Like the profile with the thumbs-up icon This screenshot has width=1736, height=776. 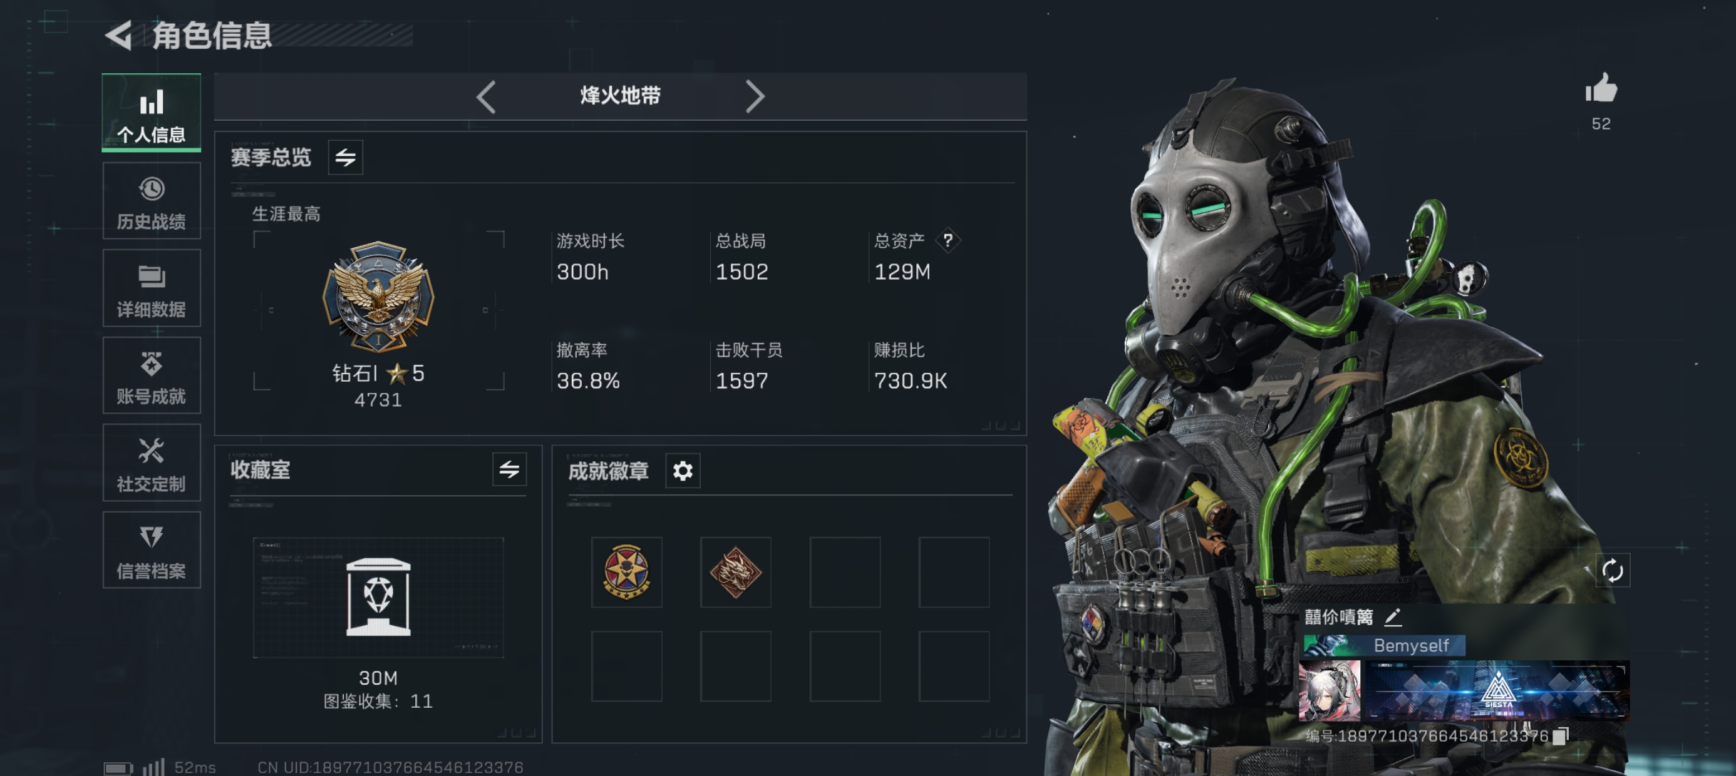point(1601,88)
